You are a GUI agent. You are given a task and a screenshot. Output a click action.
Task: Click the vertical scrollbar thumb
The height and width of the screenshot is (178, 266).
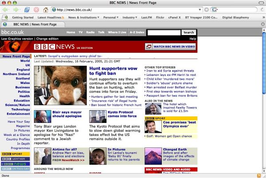tap(264, 63)
